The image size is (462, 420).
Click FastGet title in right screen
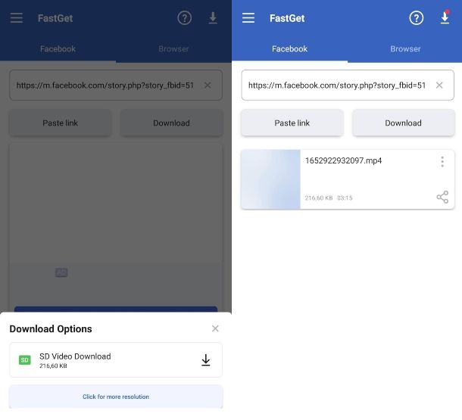[x=287, y=18]
